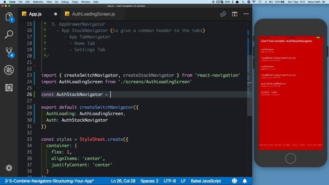
Task: Click the Spotlight search icon in menu bar
Action: (243, 2)
